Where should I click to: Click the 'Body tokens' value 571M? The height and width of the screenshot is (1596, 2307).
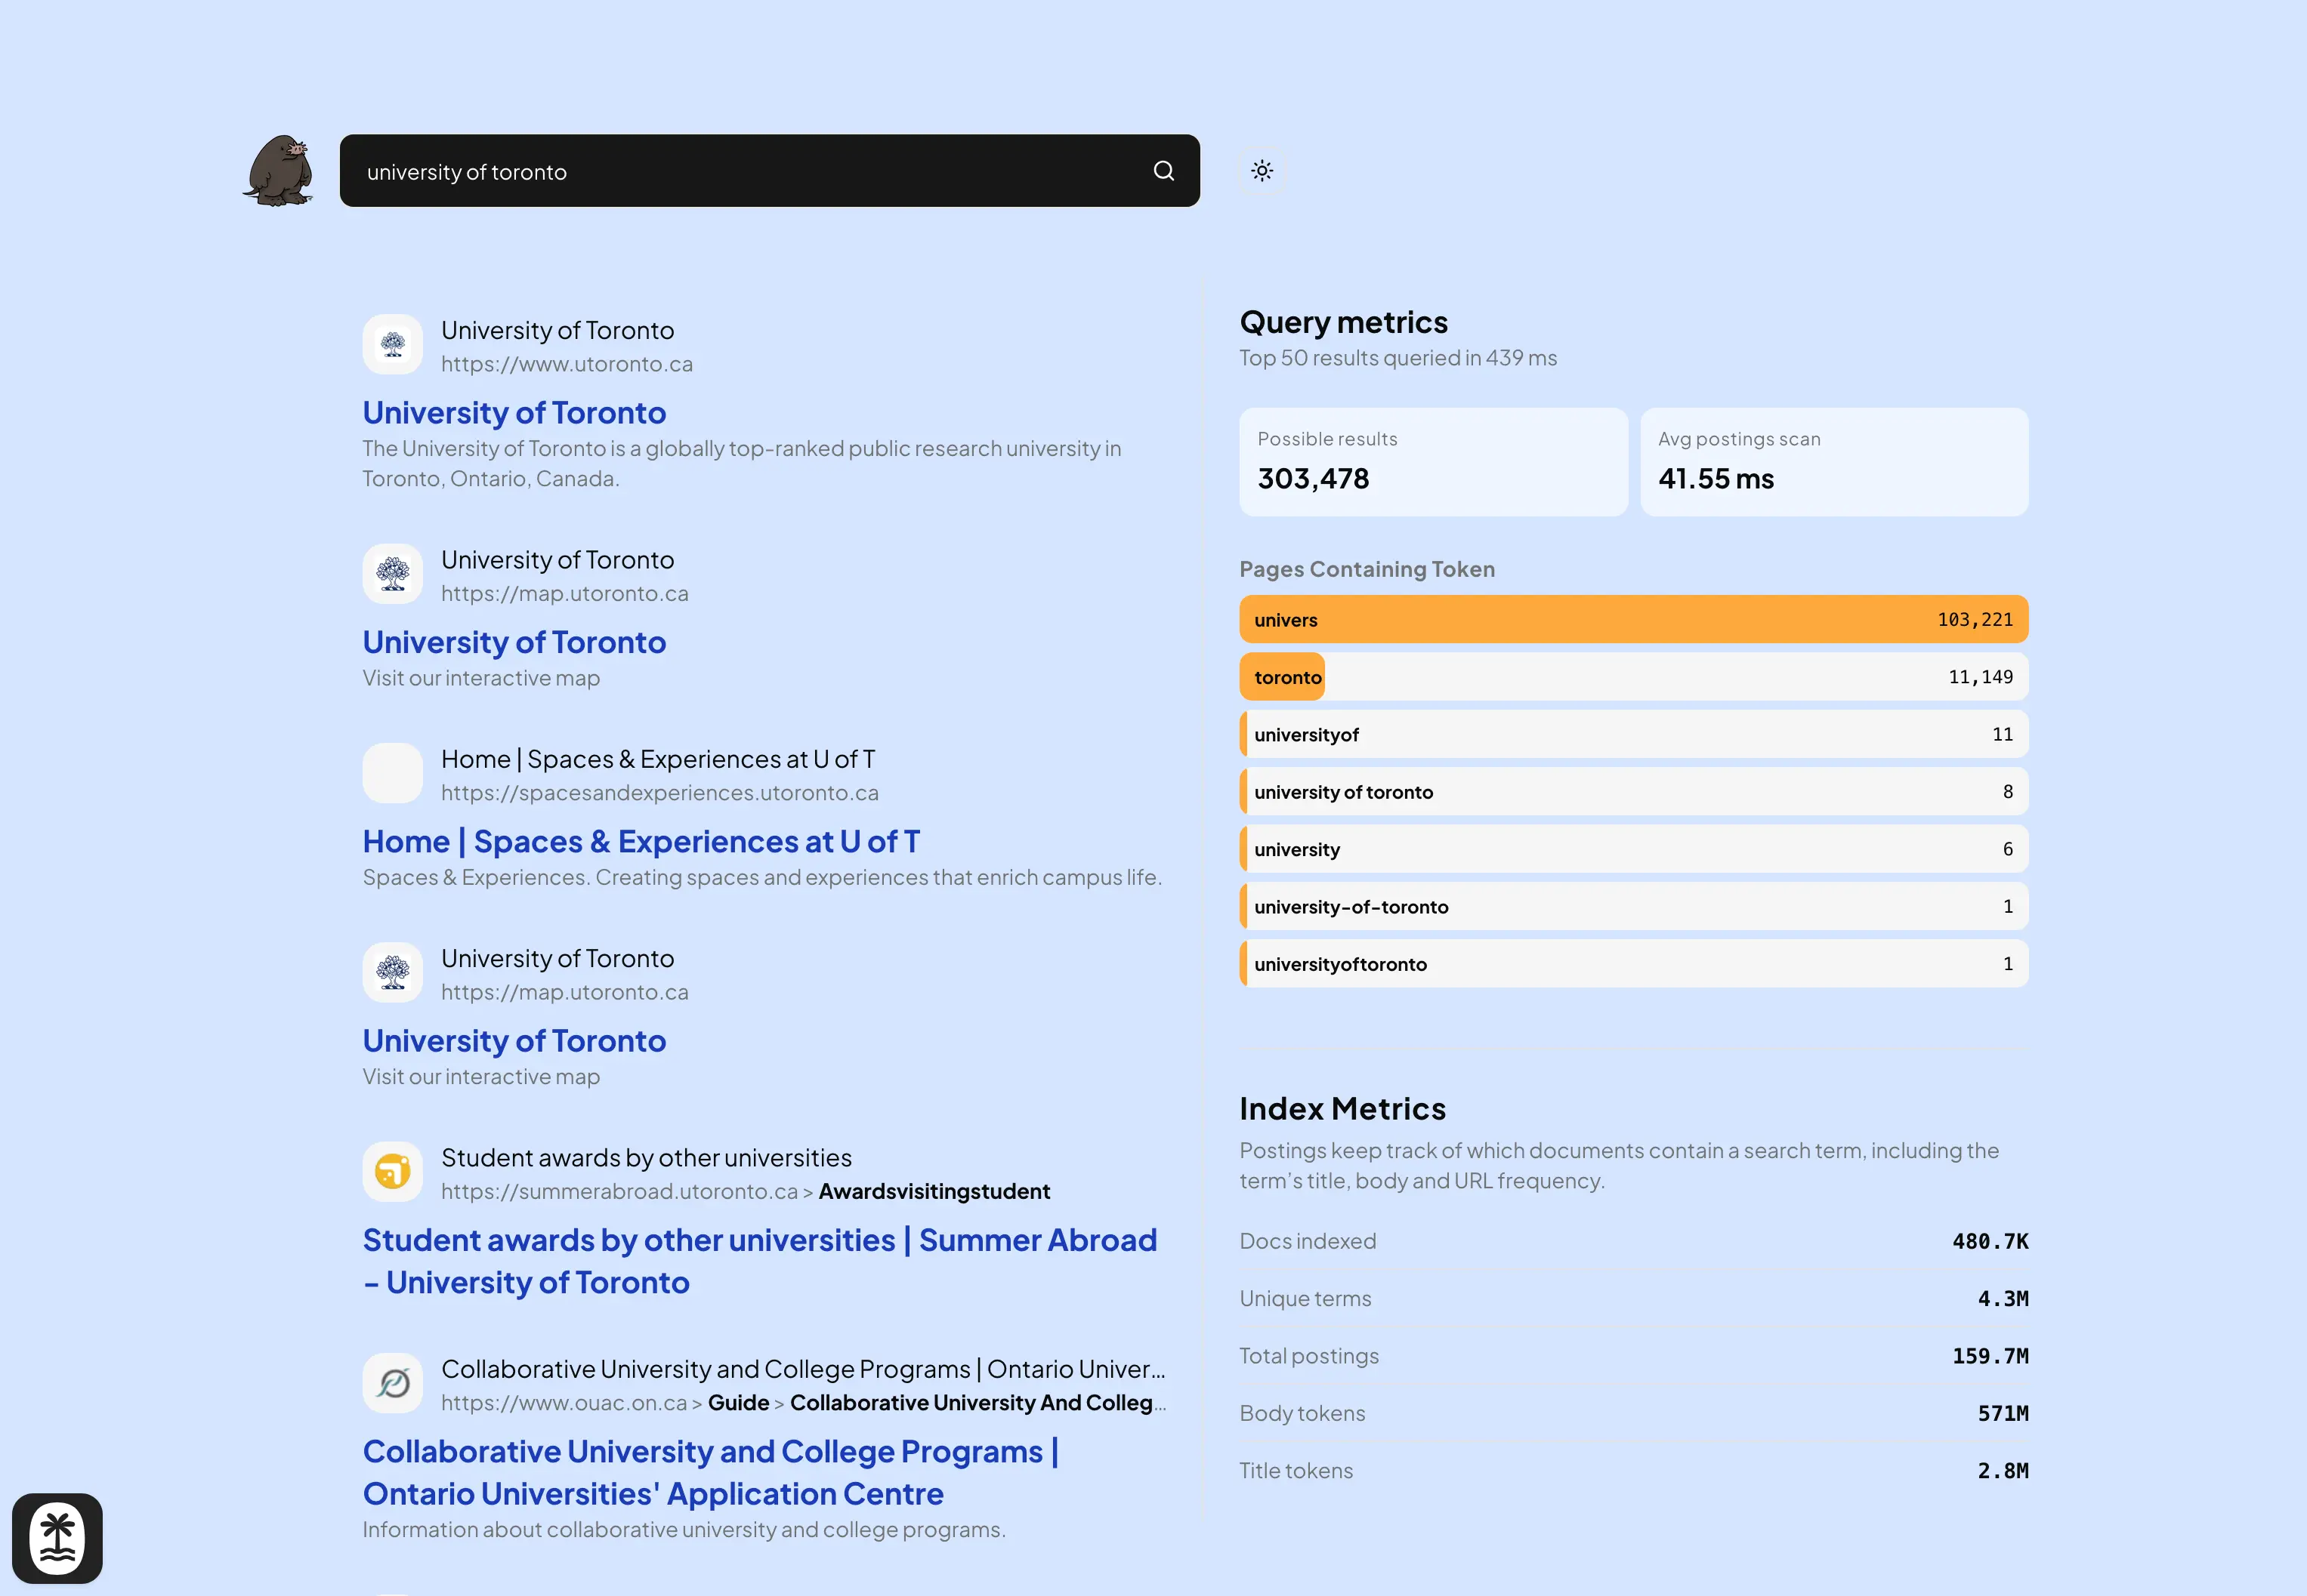pyautogui.click(x=2003, y=1413)
